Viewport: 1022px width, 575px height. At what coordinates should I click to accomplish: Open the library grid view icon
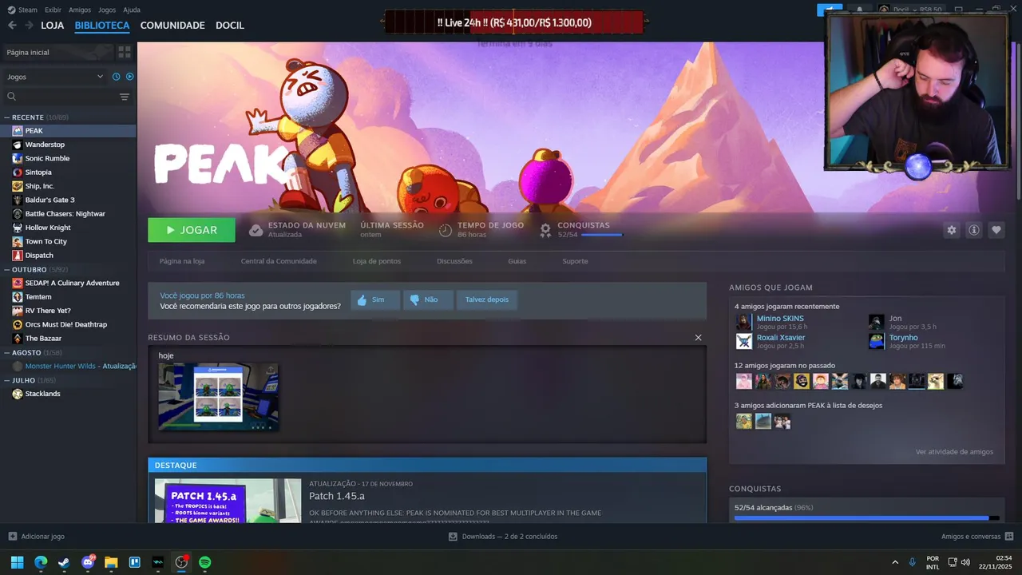point(125,52)
